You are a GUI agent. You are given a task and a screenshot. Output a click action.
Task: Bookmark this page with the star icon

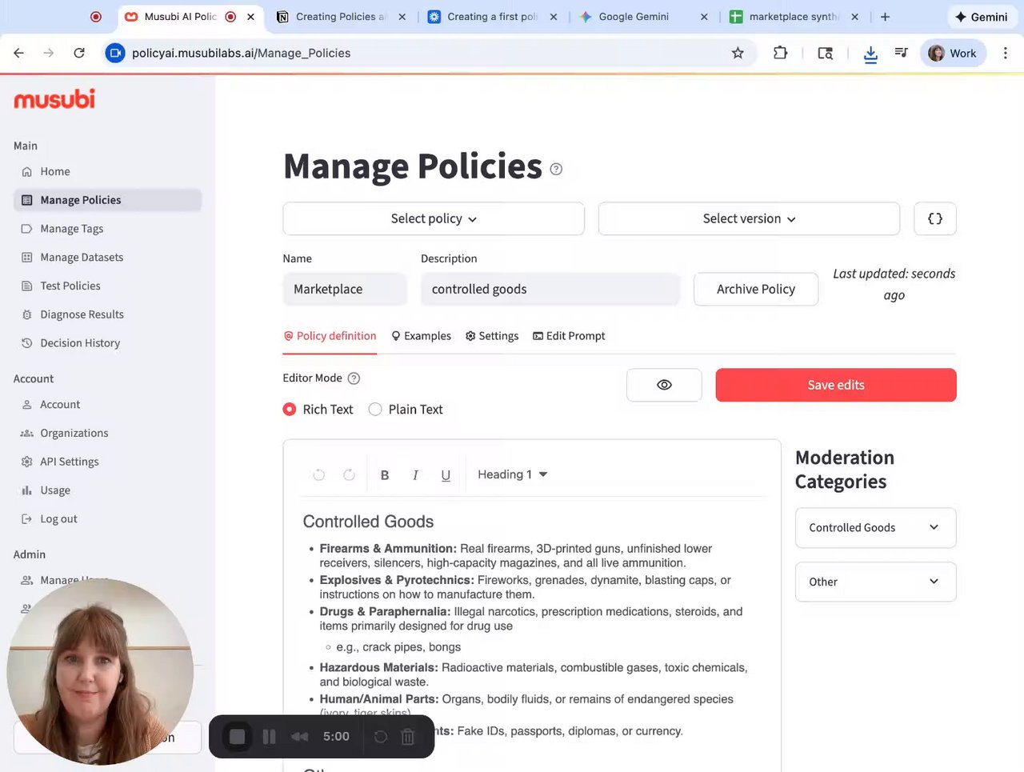(x=738, y=53)
